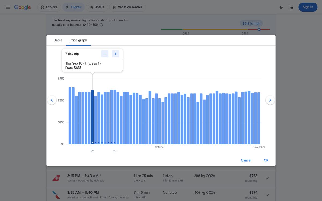This screenshot has width=322, height=201.
Task: Show earlier dates with left arrow
Action: tap(52, 100)
